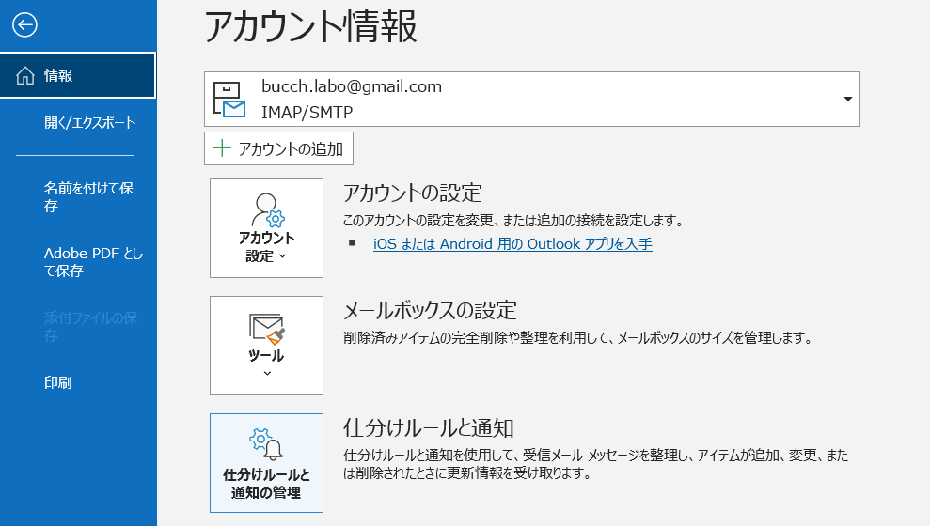Click the 仕分けルールと通知 heading
Screen dimensions: 930x526
tap(428, 427)
